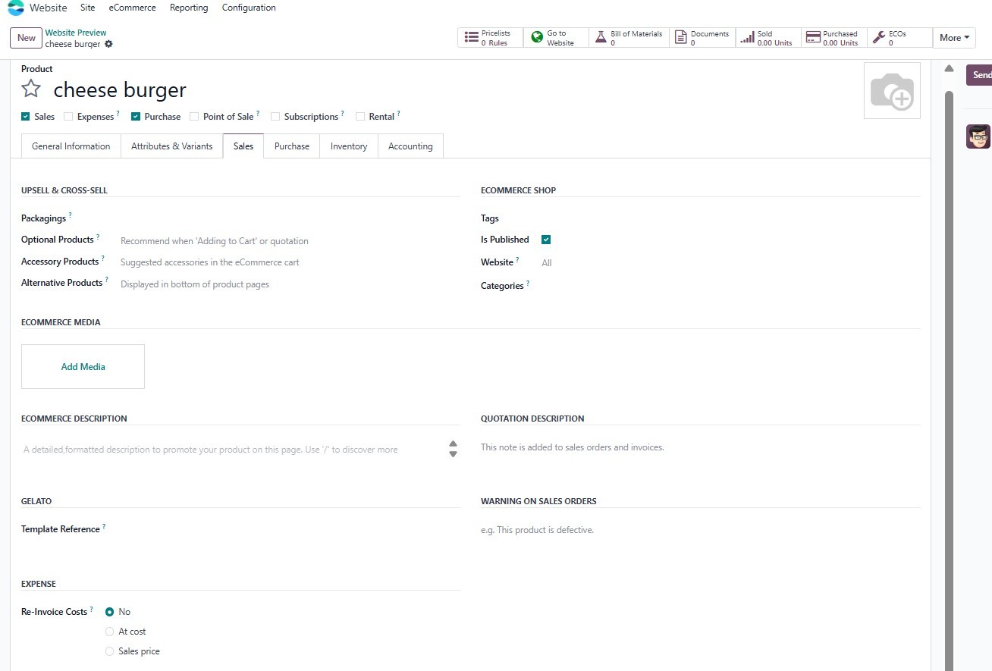Click the Bill of Materials flask icon
This screenshot has width=992, height=671.
pos(601,37)
